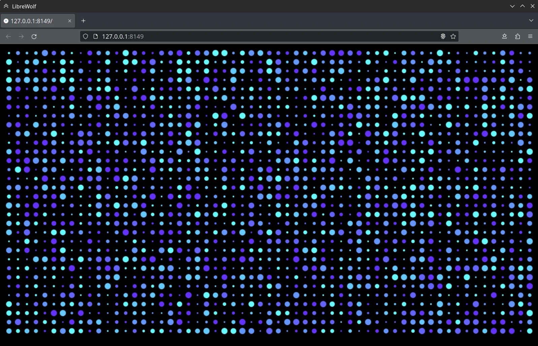The height and width of the screenshot is (346, 538).
Task: Open the window menu beside LibreWolf title
Action: 6,6
